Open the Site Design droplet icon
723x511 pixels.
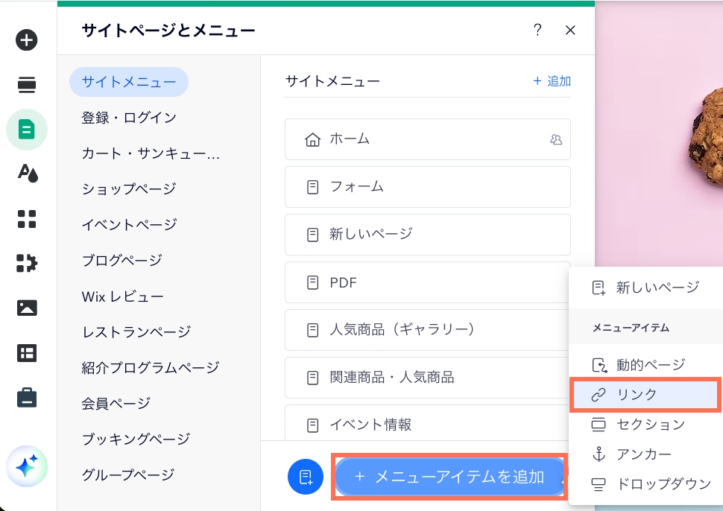(27, 174)
